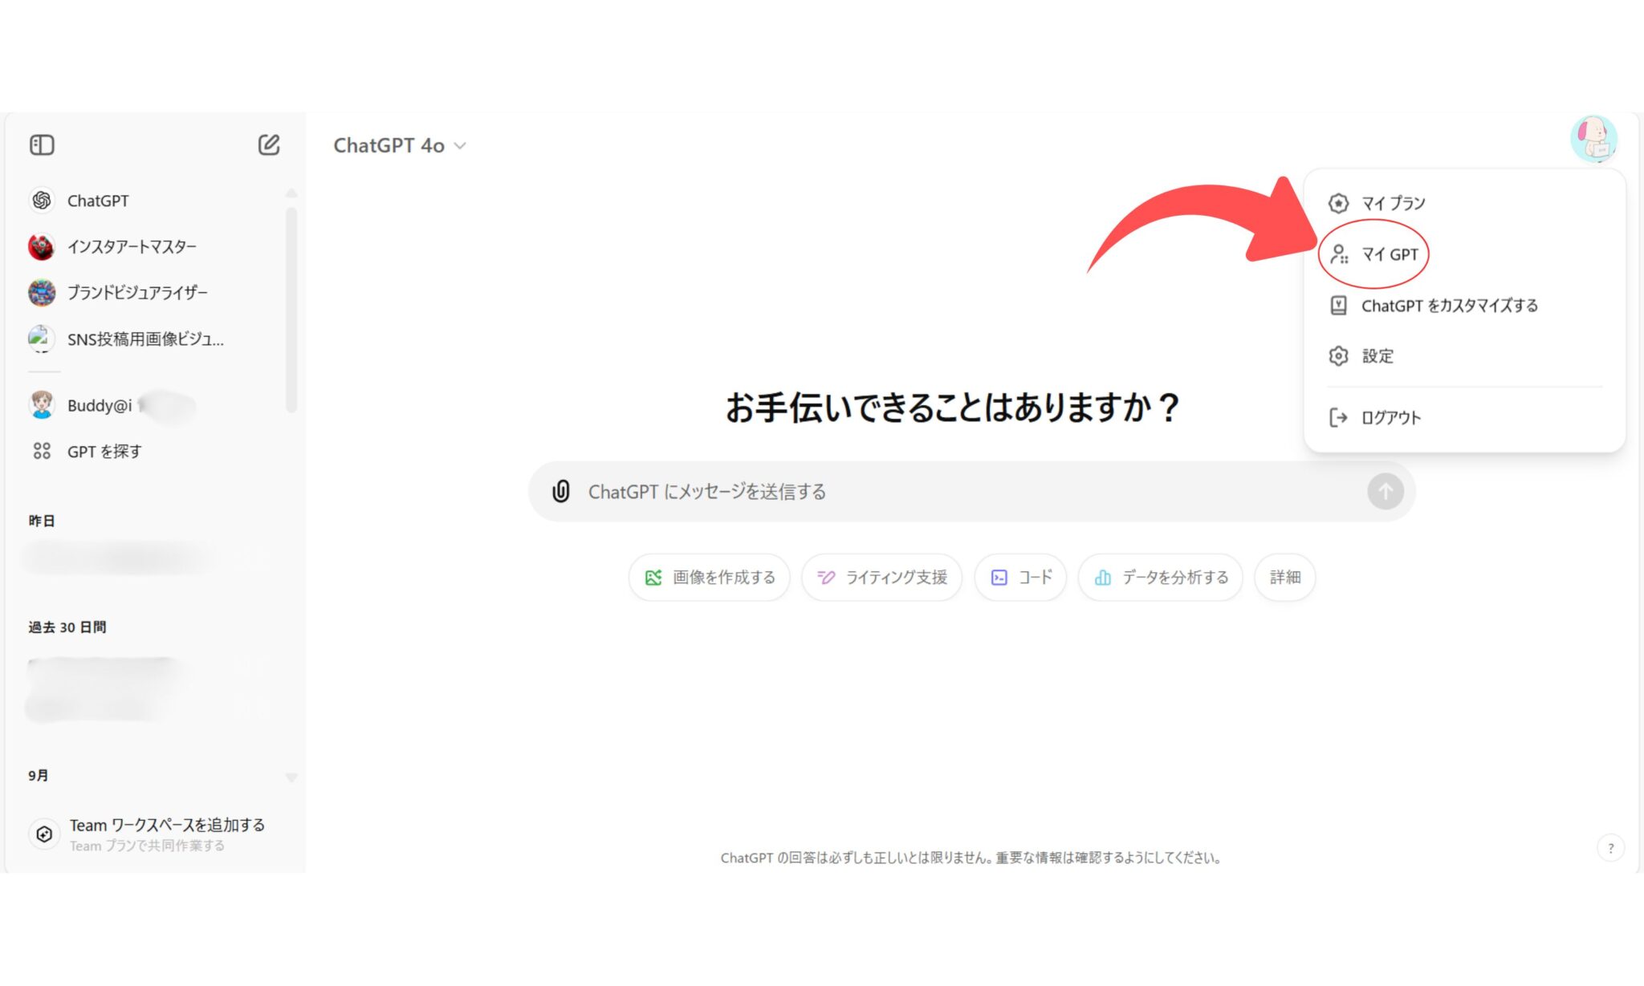This screenshot has height=986, width=1644.
Task: Send the message with the up-arrow button
Action: point(1386,491)
